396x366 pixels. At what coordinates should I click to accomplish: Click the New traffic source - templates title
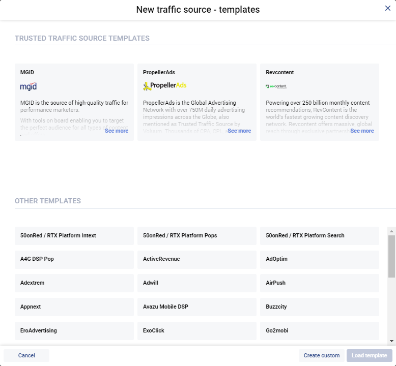point(198,10)
